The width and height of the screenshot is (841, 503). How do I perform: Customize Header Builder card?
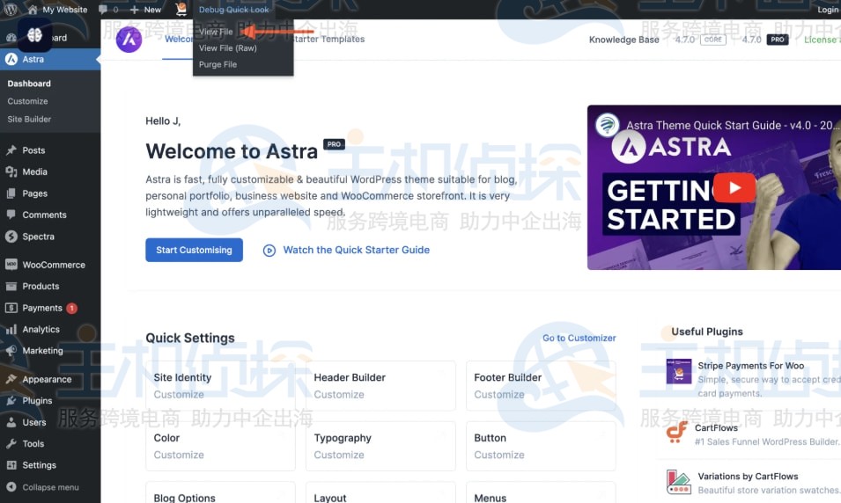(380, 386)
